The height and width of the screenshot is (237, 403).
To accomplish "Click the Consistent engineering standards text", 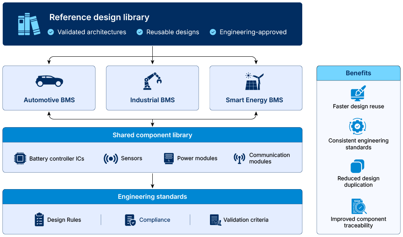I will tap(358, 144).
